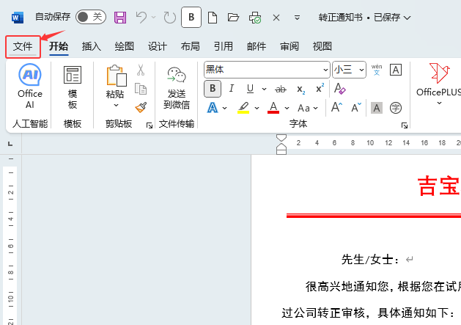
Task: Open the Aa Change Case menu
Action: coord(308,108)
